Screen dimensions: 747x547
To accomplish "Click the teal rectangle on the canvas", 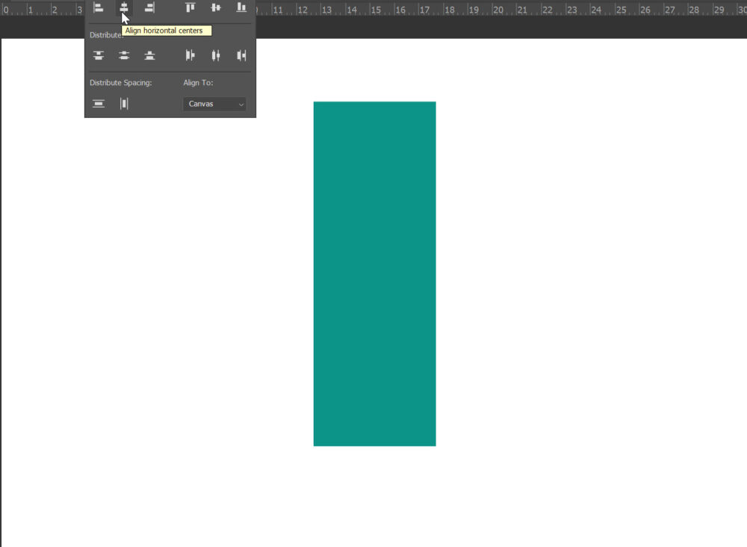I will 374,273.
